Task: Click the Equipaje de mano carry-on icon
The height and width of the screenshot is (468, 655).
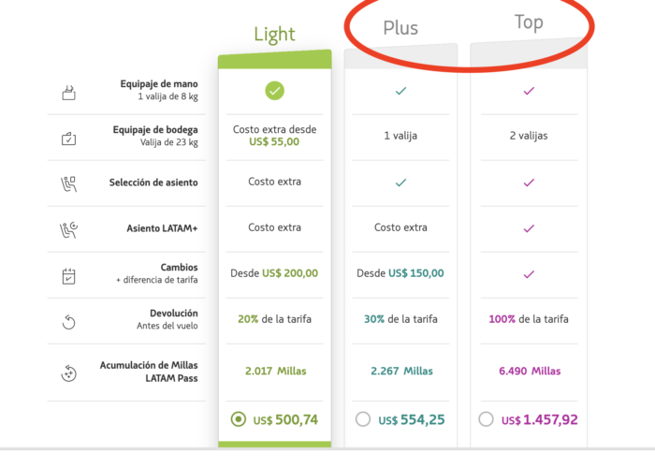Action: pyautogui.click(x=69, y=93)
